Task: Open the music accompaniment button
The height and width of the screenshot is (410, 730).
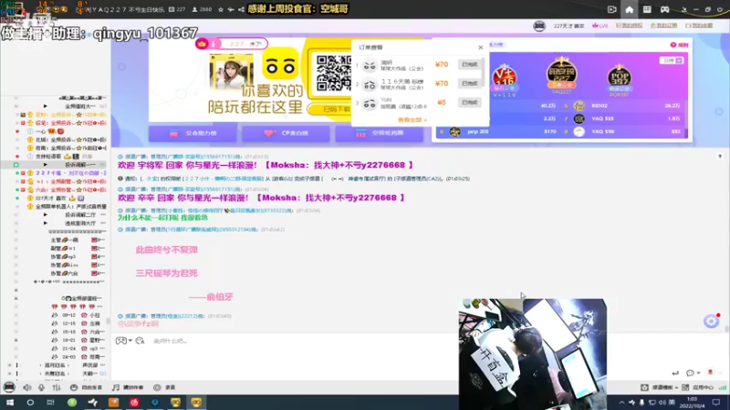Action: click(x=128, y=387)
